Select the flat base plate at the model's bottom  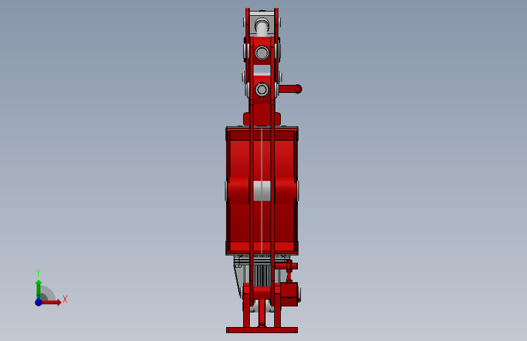(262, 330)
